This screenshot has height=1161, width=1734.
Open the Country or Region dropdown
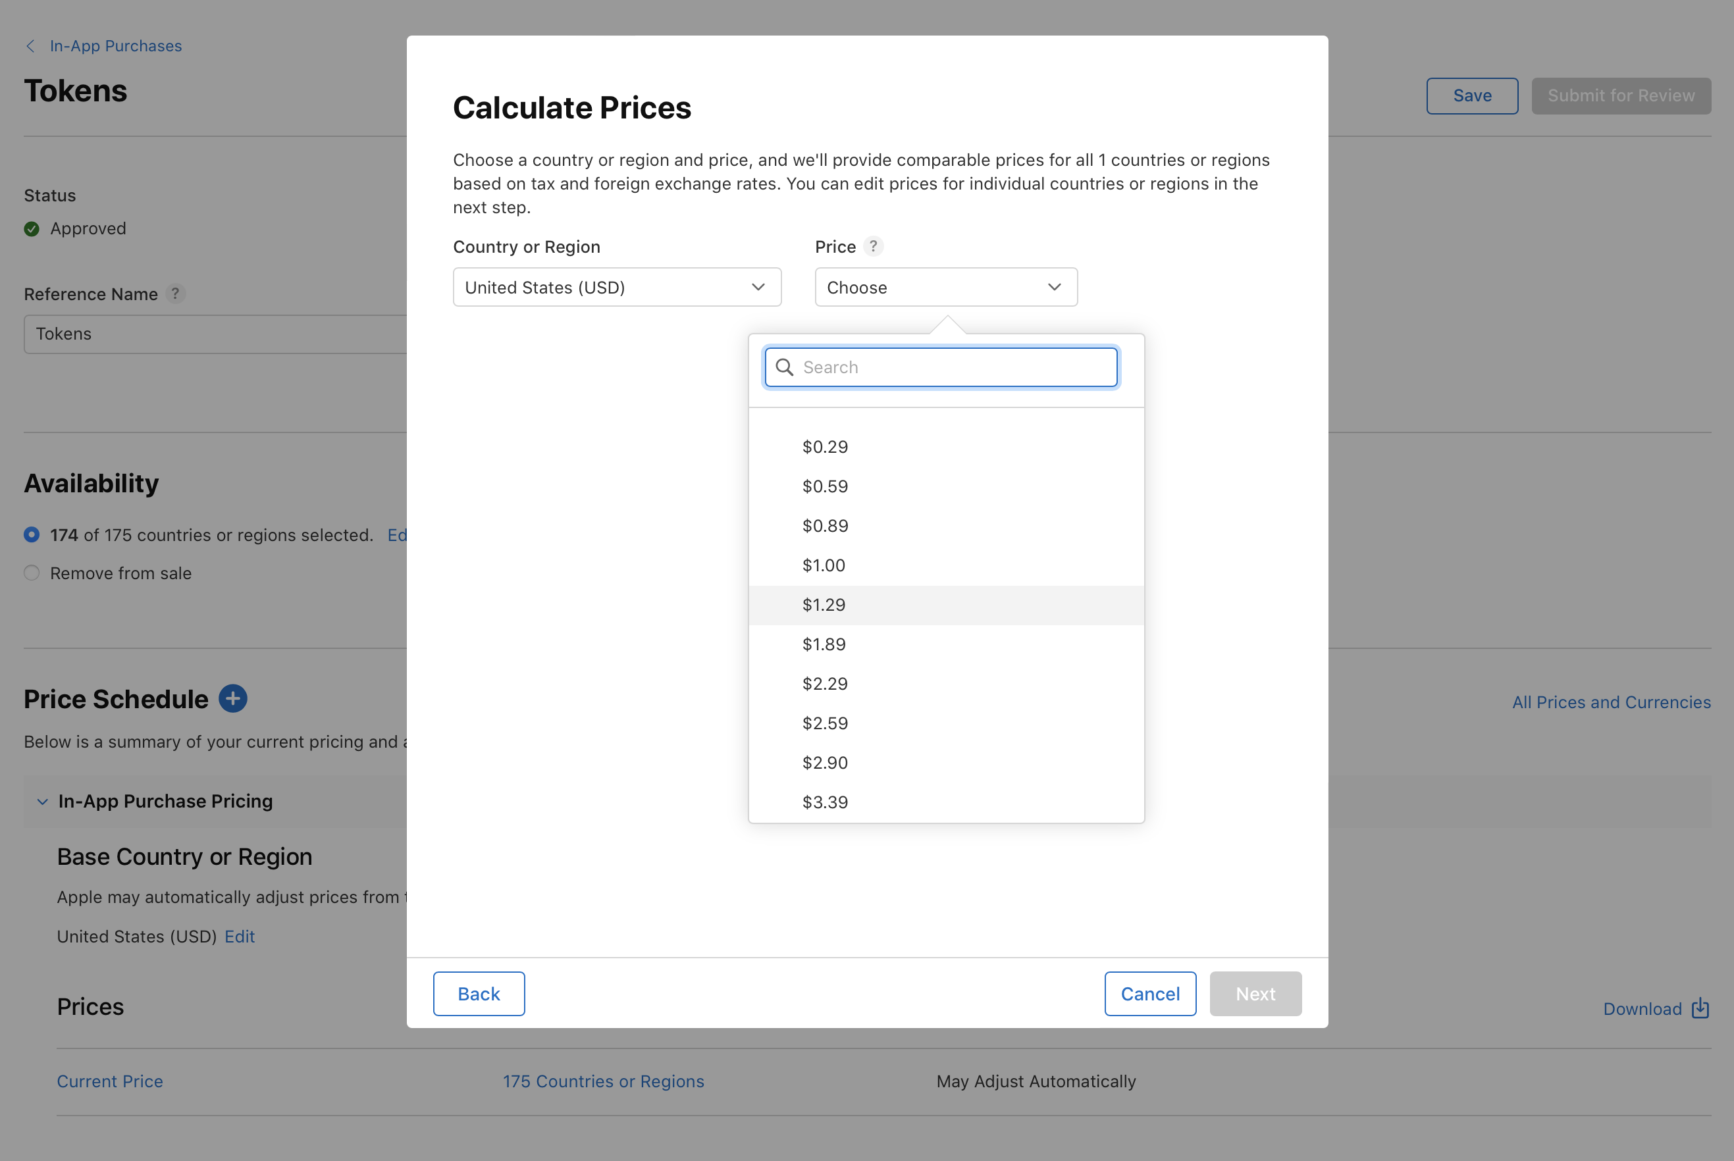click(x=617, y=287)
